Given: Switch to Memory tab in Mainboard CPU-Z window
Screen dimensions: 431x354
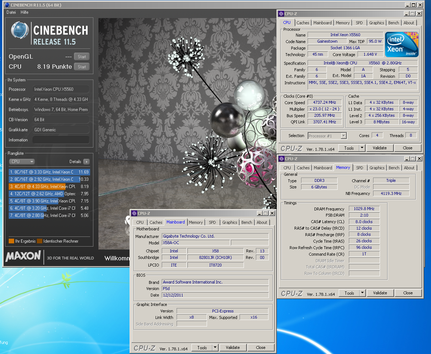Looking at the screenshot, I should coord(196,222).
